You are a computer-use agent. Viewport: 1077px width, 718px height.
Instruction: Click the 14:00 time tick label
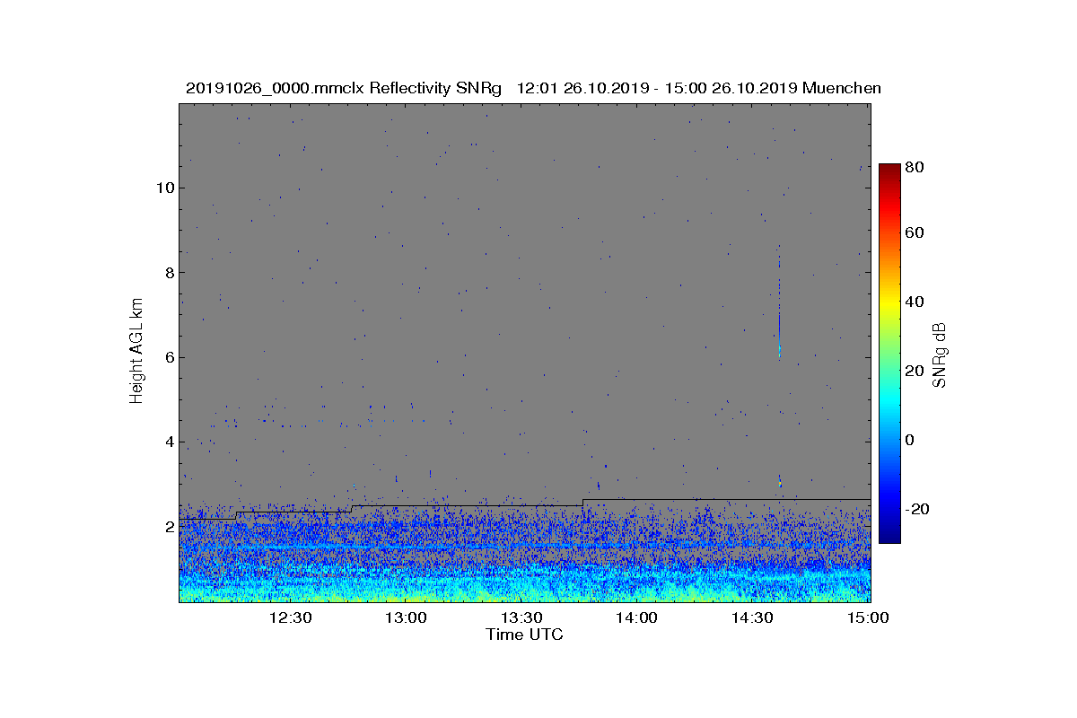(x=637, y=617)
